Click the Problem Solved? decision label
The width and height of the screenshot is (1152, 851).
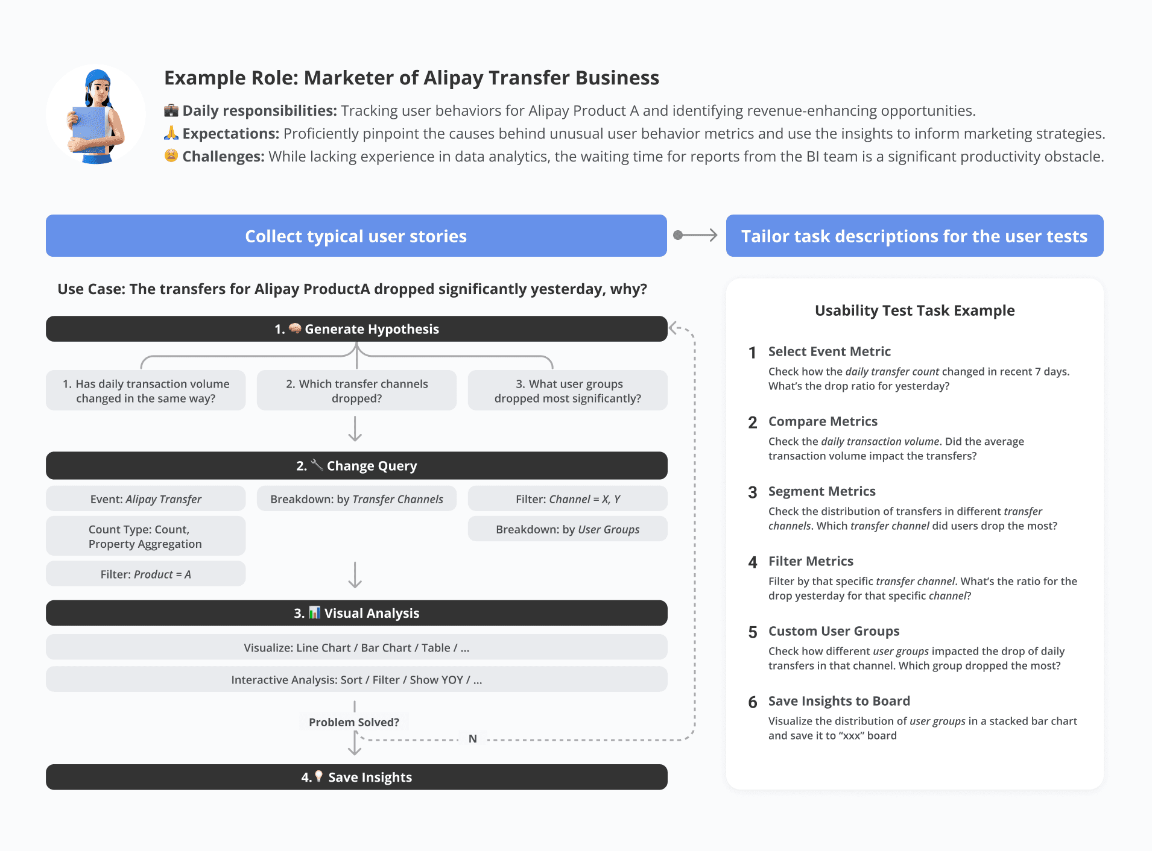354,722
